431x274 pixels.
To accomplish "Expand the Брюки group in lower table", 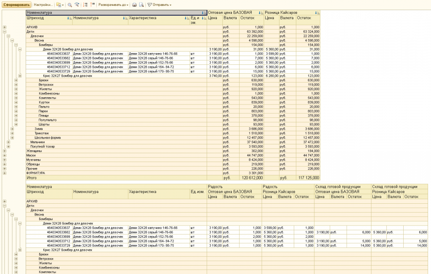I will [x=16, y=255].
